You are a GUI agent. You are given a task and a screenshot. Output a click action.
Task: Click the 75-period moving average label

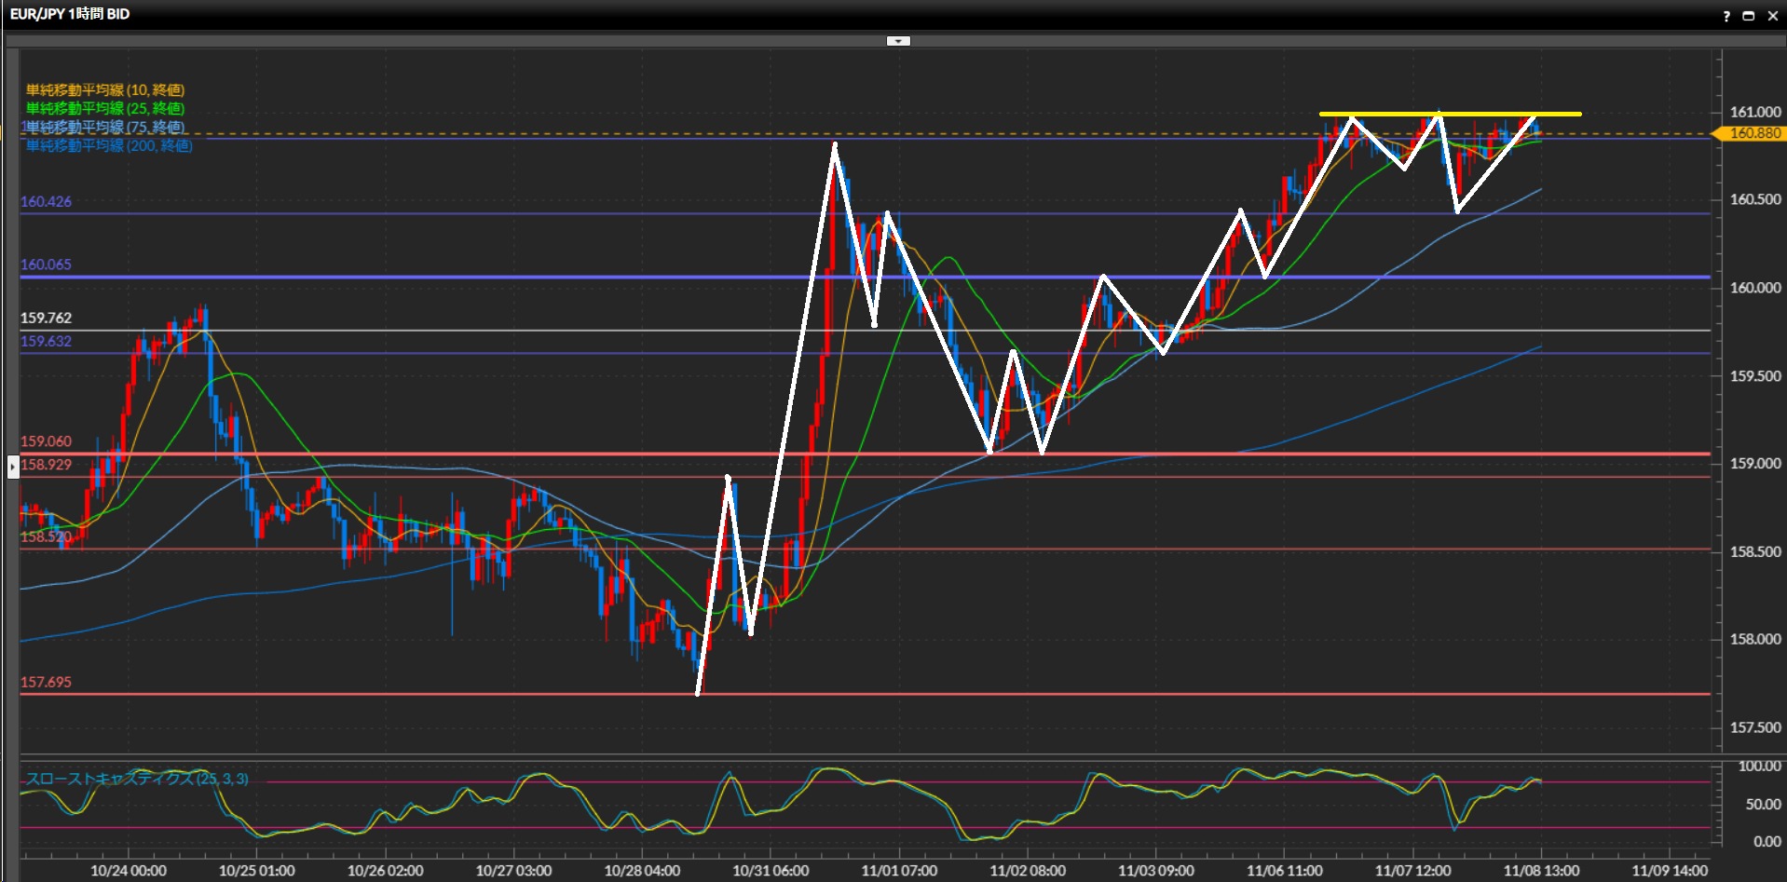coord(104,127)
